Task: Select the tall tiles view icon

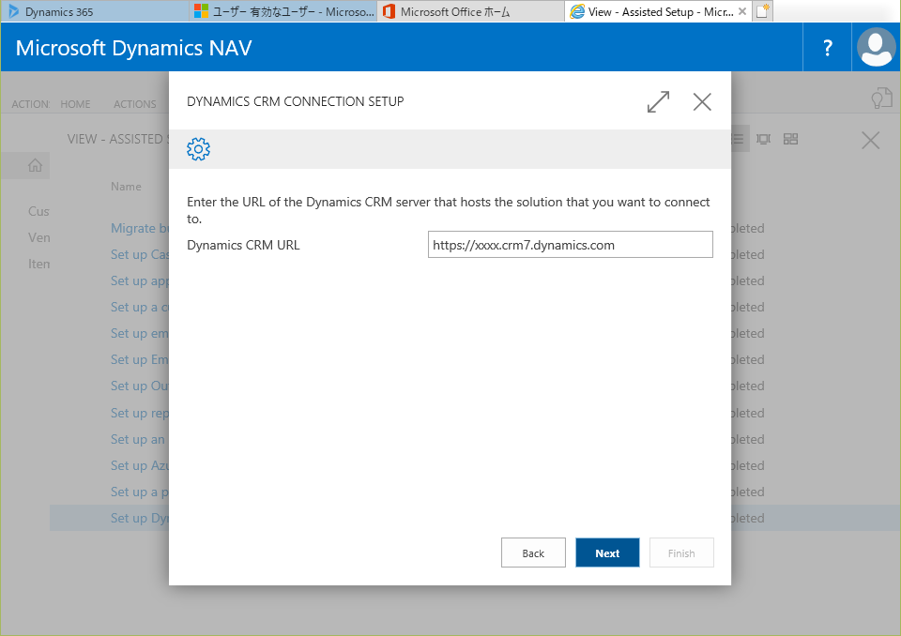Action: [x=763, y=139]
